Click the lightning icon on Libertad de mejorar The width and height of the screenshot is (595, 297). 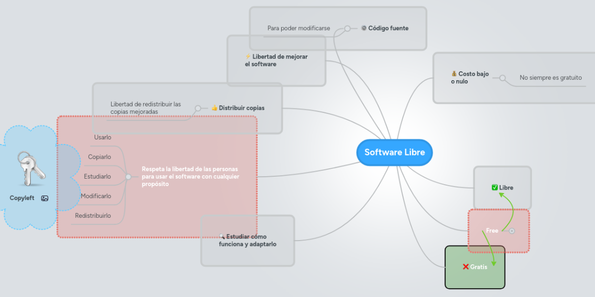(x=248, y=56)
